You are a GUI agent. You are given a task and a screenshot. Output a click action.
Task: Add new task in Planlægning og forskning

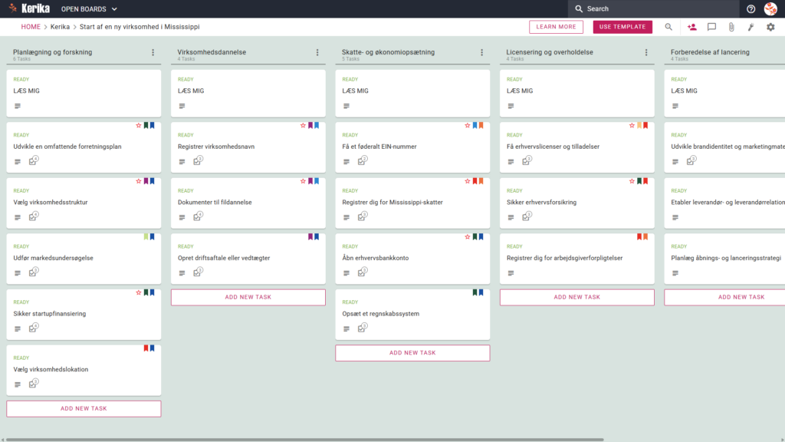(84, 408)
